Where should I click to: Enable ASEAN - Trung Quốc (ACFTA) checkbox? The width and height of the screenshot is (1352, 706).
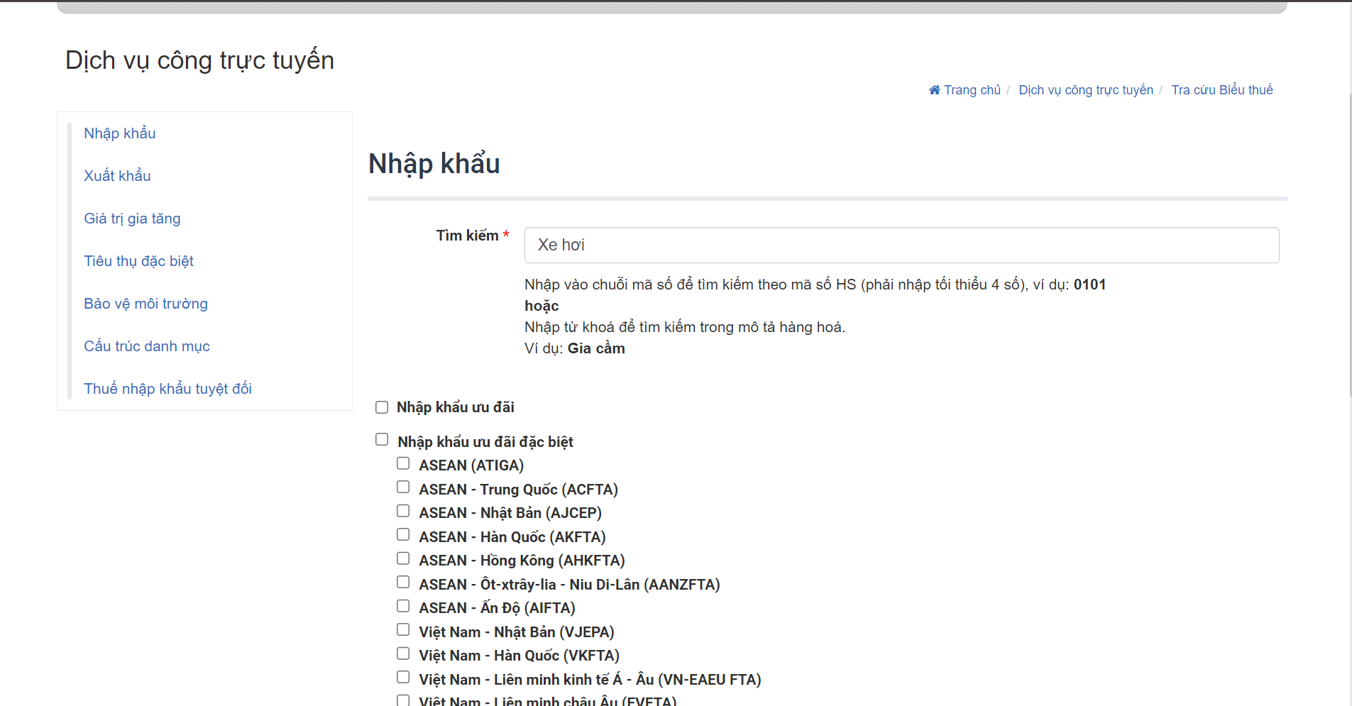[403, 487]
